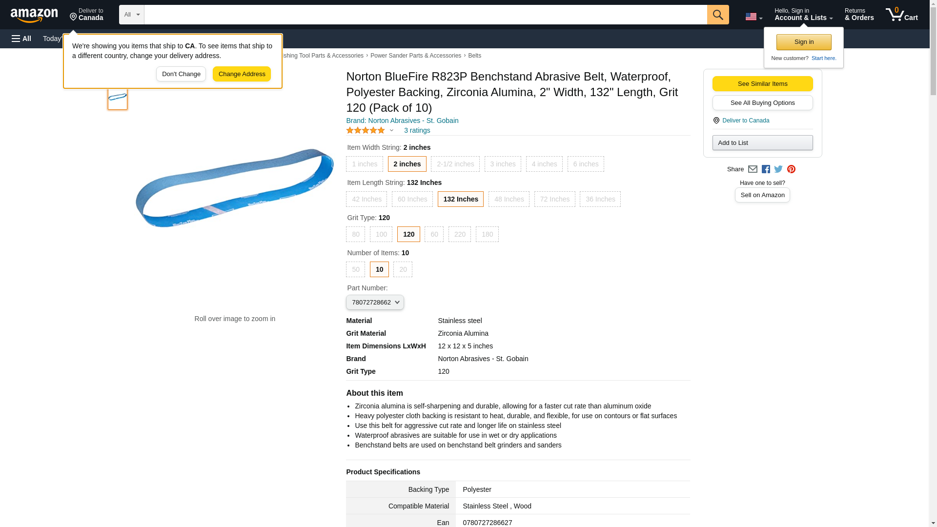
Task: Open the All hamburger menu
Action: pos(21,39)
